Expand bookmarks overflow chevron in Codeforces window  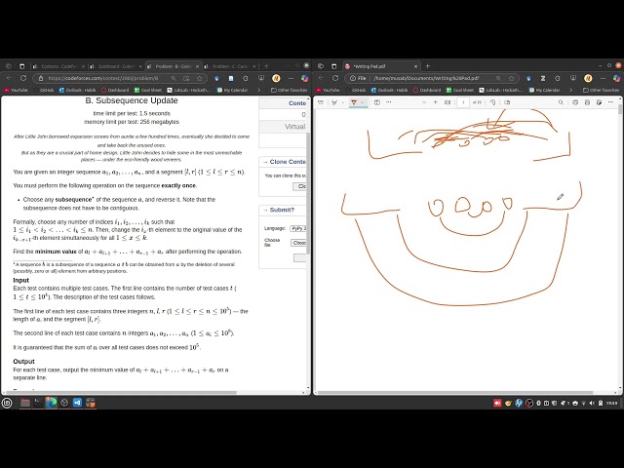pos(259,91)
